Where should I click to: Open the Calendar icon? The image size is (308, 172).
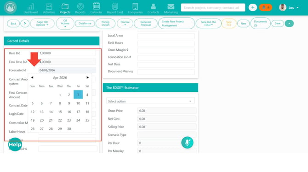point(96,6)
